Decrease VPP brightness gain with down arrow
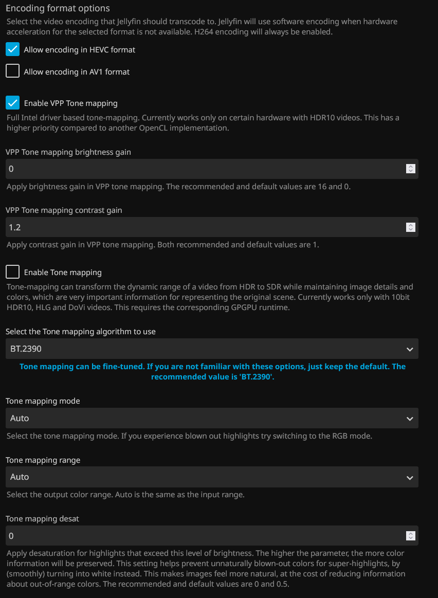The height and width of the screenshot is (598, 438). 410,171
